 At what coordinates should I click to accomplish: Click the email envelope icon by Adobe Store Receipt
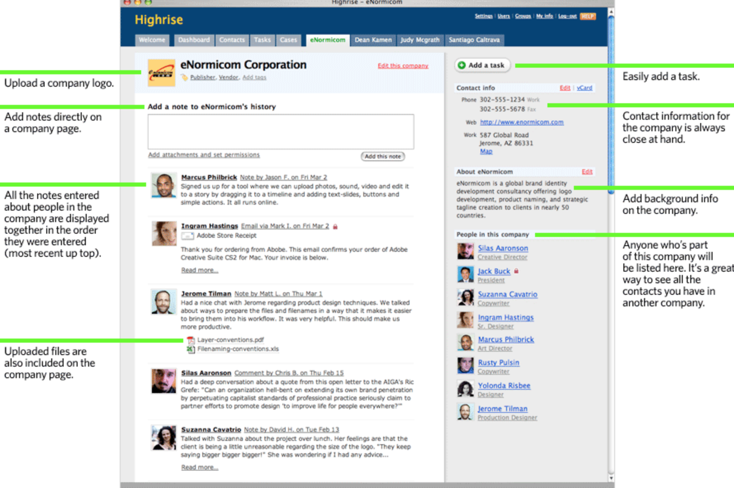point(188,236)
